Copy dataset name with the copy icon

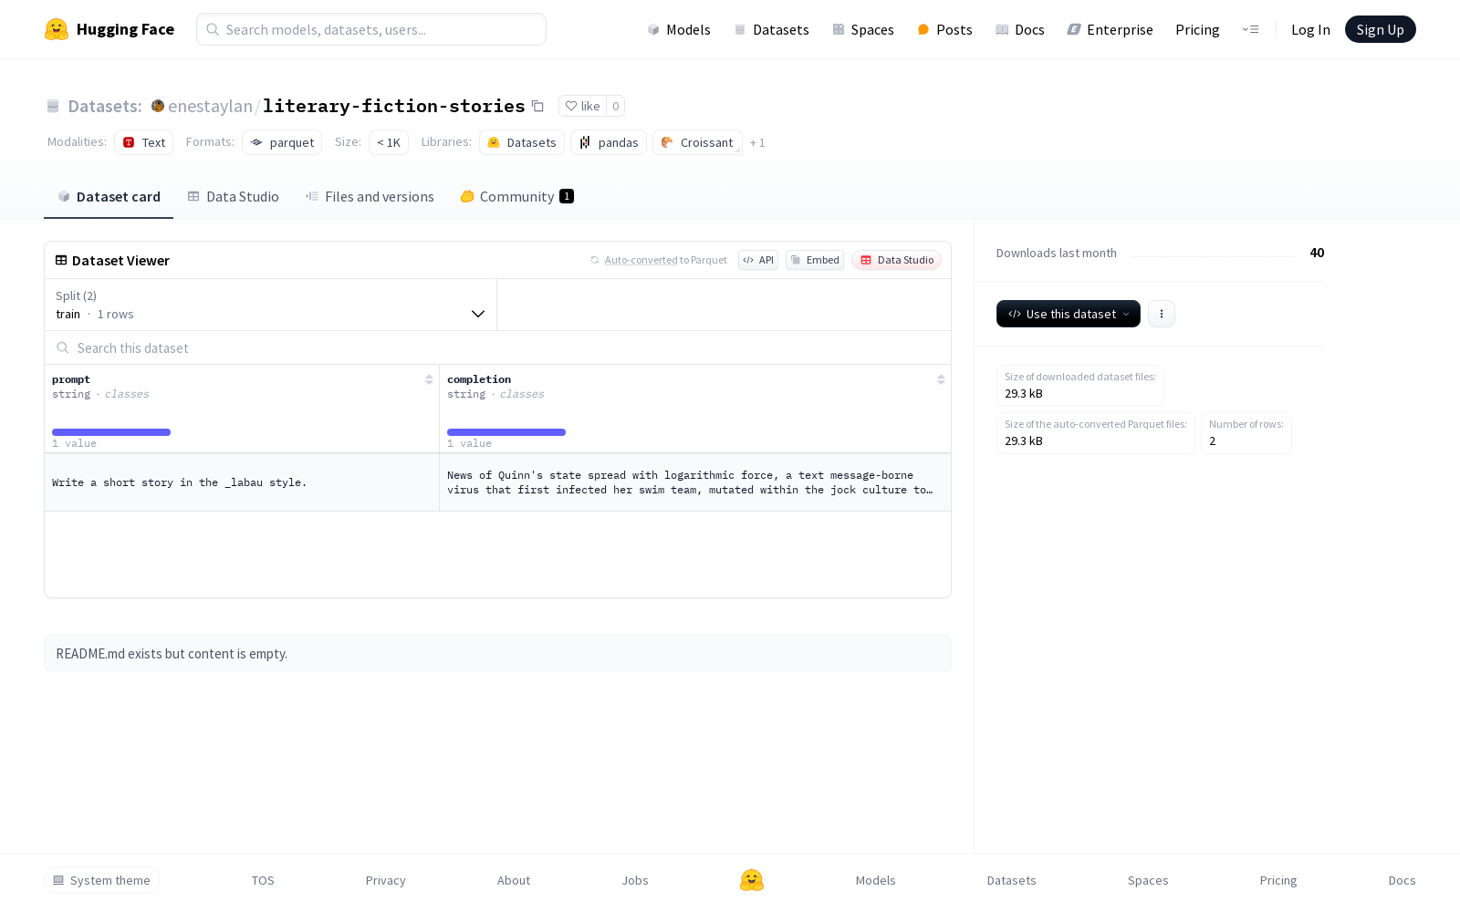click(x=537, y=106)
